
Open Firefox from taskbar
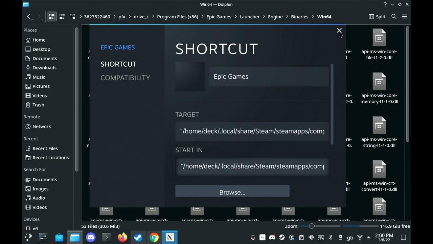click(x=122, y=237)
